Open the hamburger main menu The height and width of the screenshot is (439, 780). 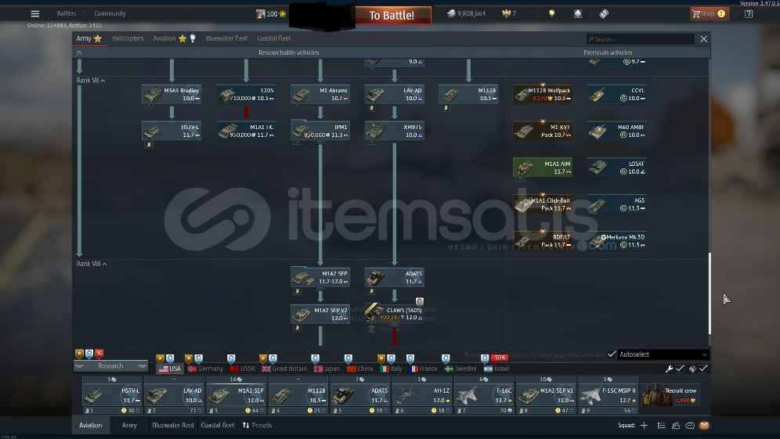[34, 14]
